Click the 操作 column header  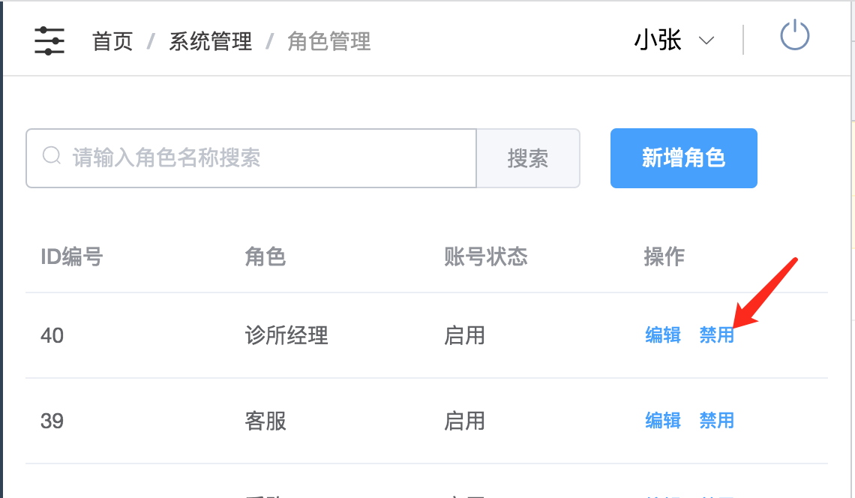pyautogui.click(x=664, y=257)
